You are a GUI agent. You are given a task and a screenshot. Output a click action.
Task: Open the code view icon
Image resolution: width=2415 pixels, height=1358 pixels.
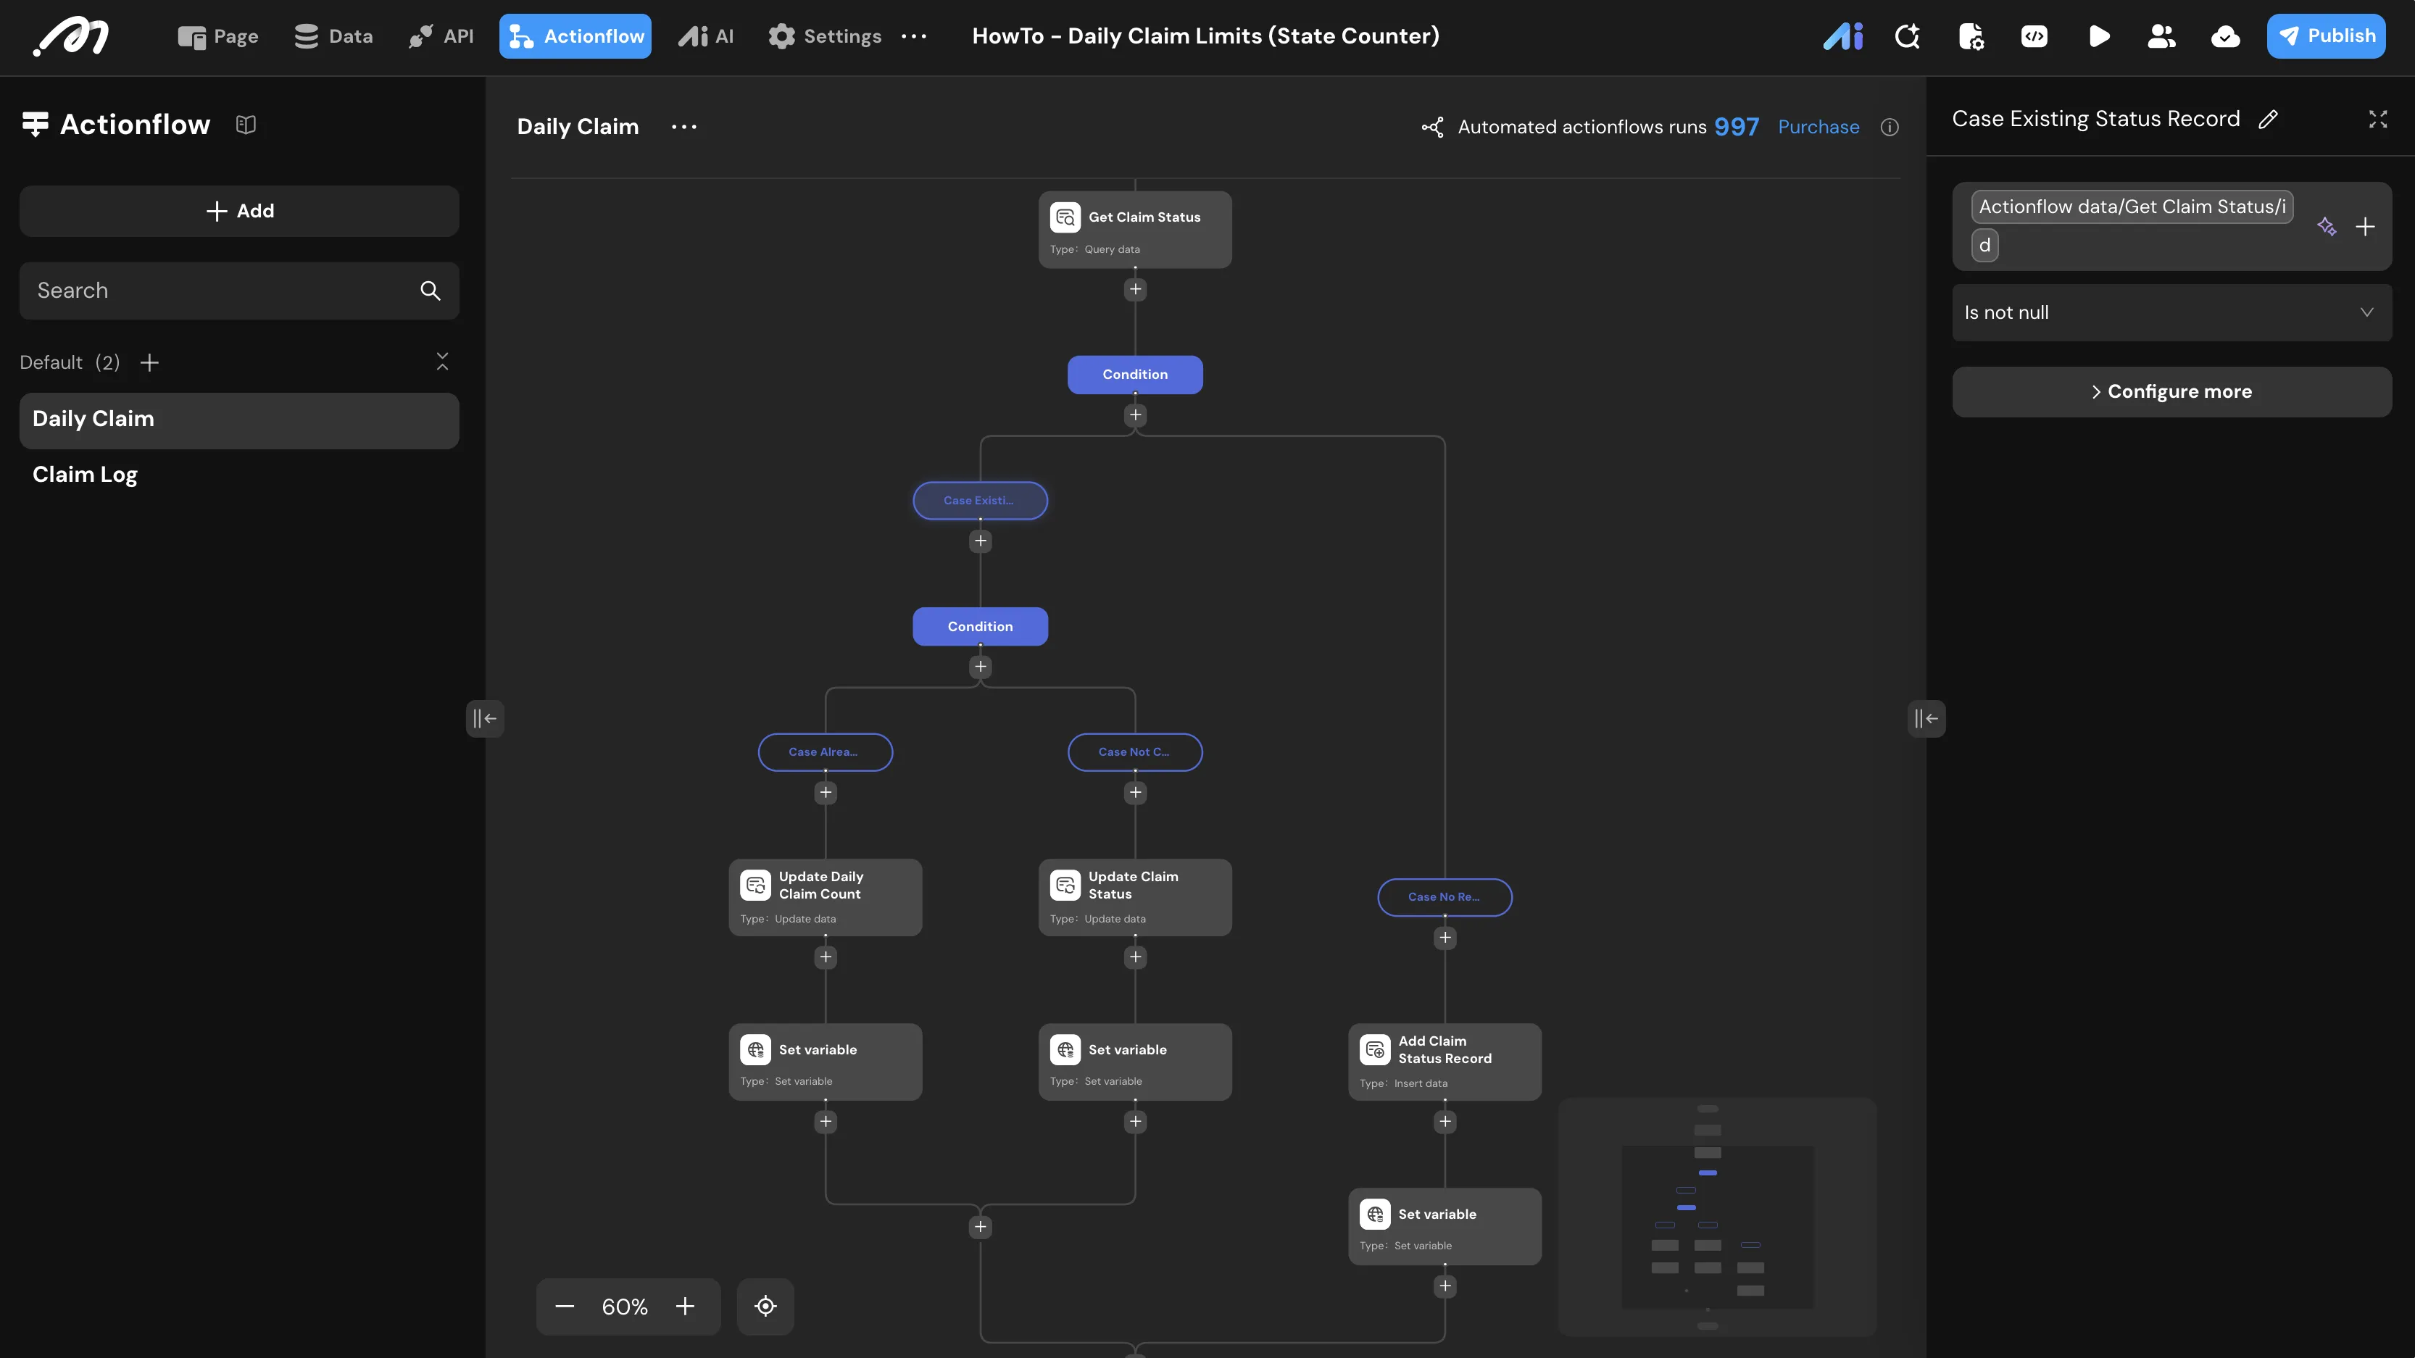click(2034, 36)
